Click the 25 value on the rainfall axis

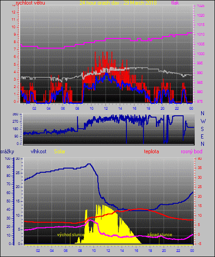18,173
